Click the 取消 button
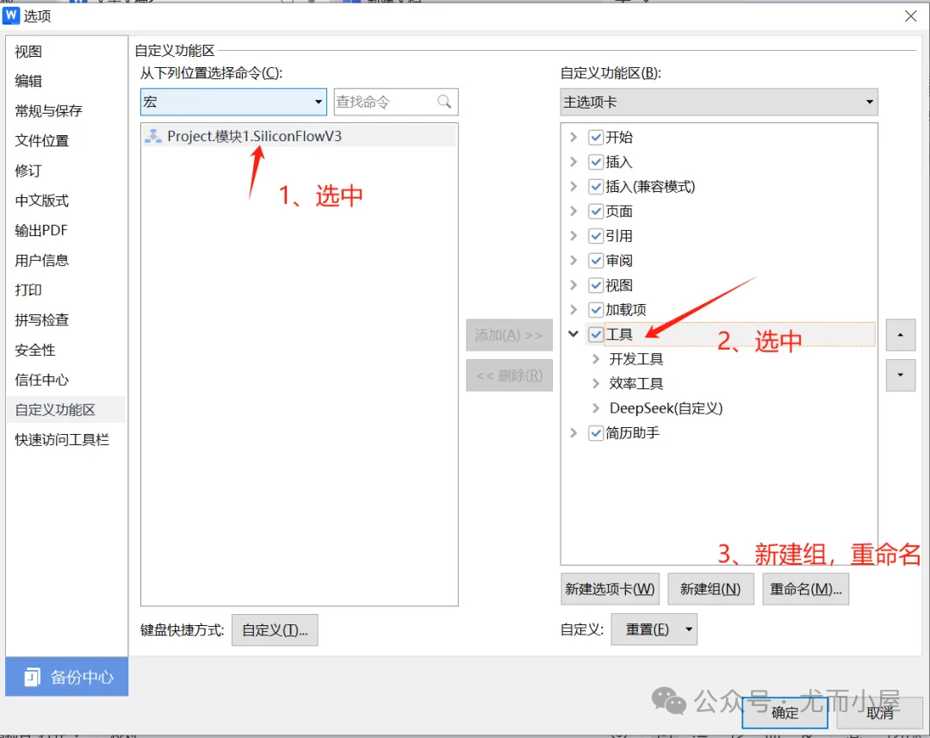 click(x=879, y=712)
